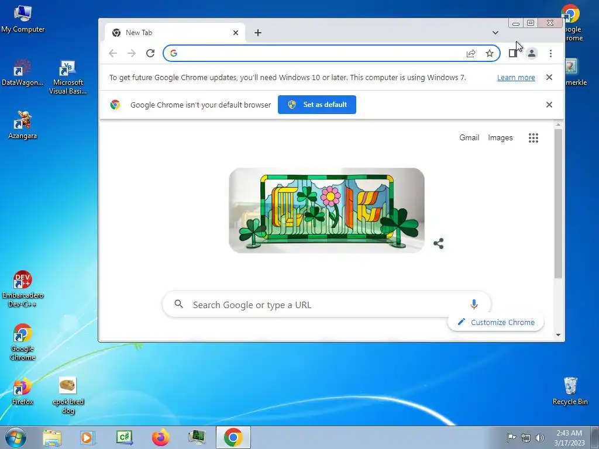Viewport: 599px width, 449px height.
Task: Expand the tab search chevron
Action: point(495,33)
